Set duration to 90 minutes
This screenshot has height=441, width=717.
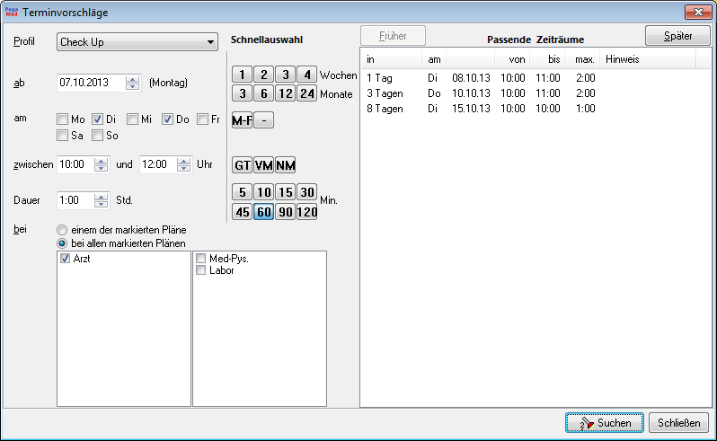(x=285, y=212)
